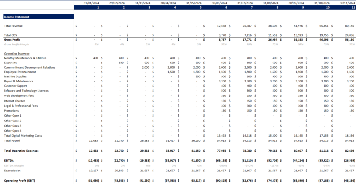Select the 31/03/2024 date header
Viewport: 356px width, 184px height.
[143, 3]
